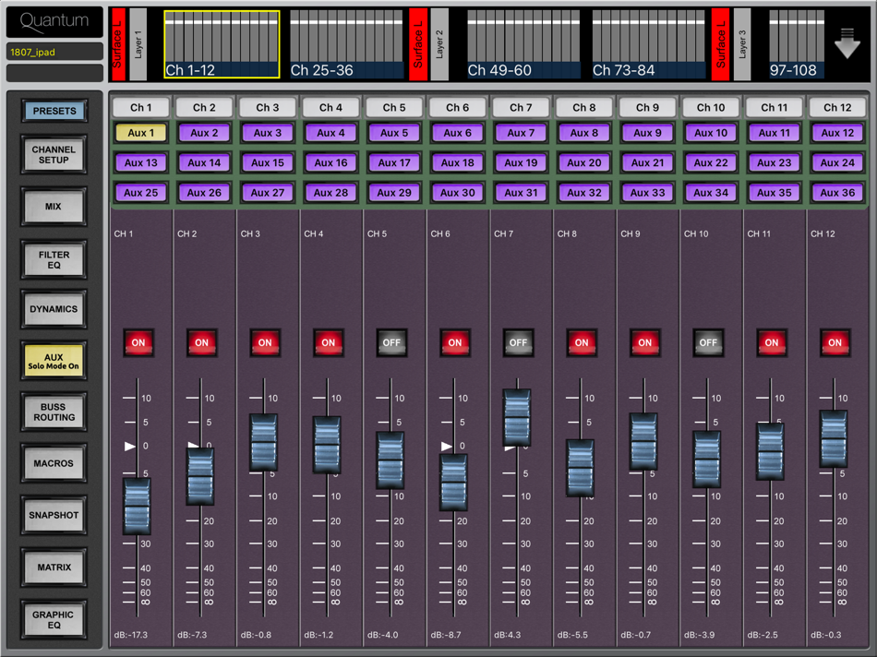Turn on the OFF button for CH 10

tap(708, 342)
